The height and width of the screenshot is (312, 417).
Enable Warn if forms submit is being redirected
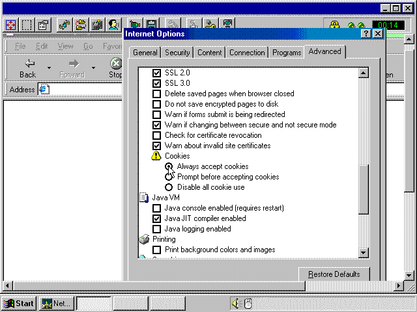point(156,114)
